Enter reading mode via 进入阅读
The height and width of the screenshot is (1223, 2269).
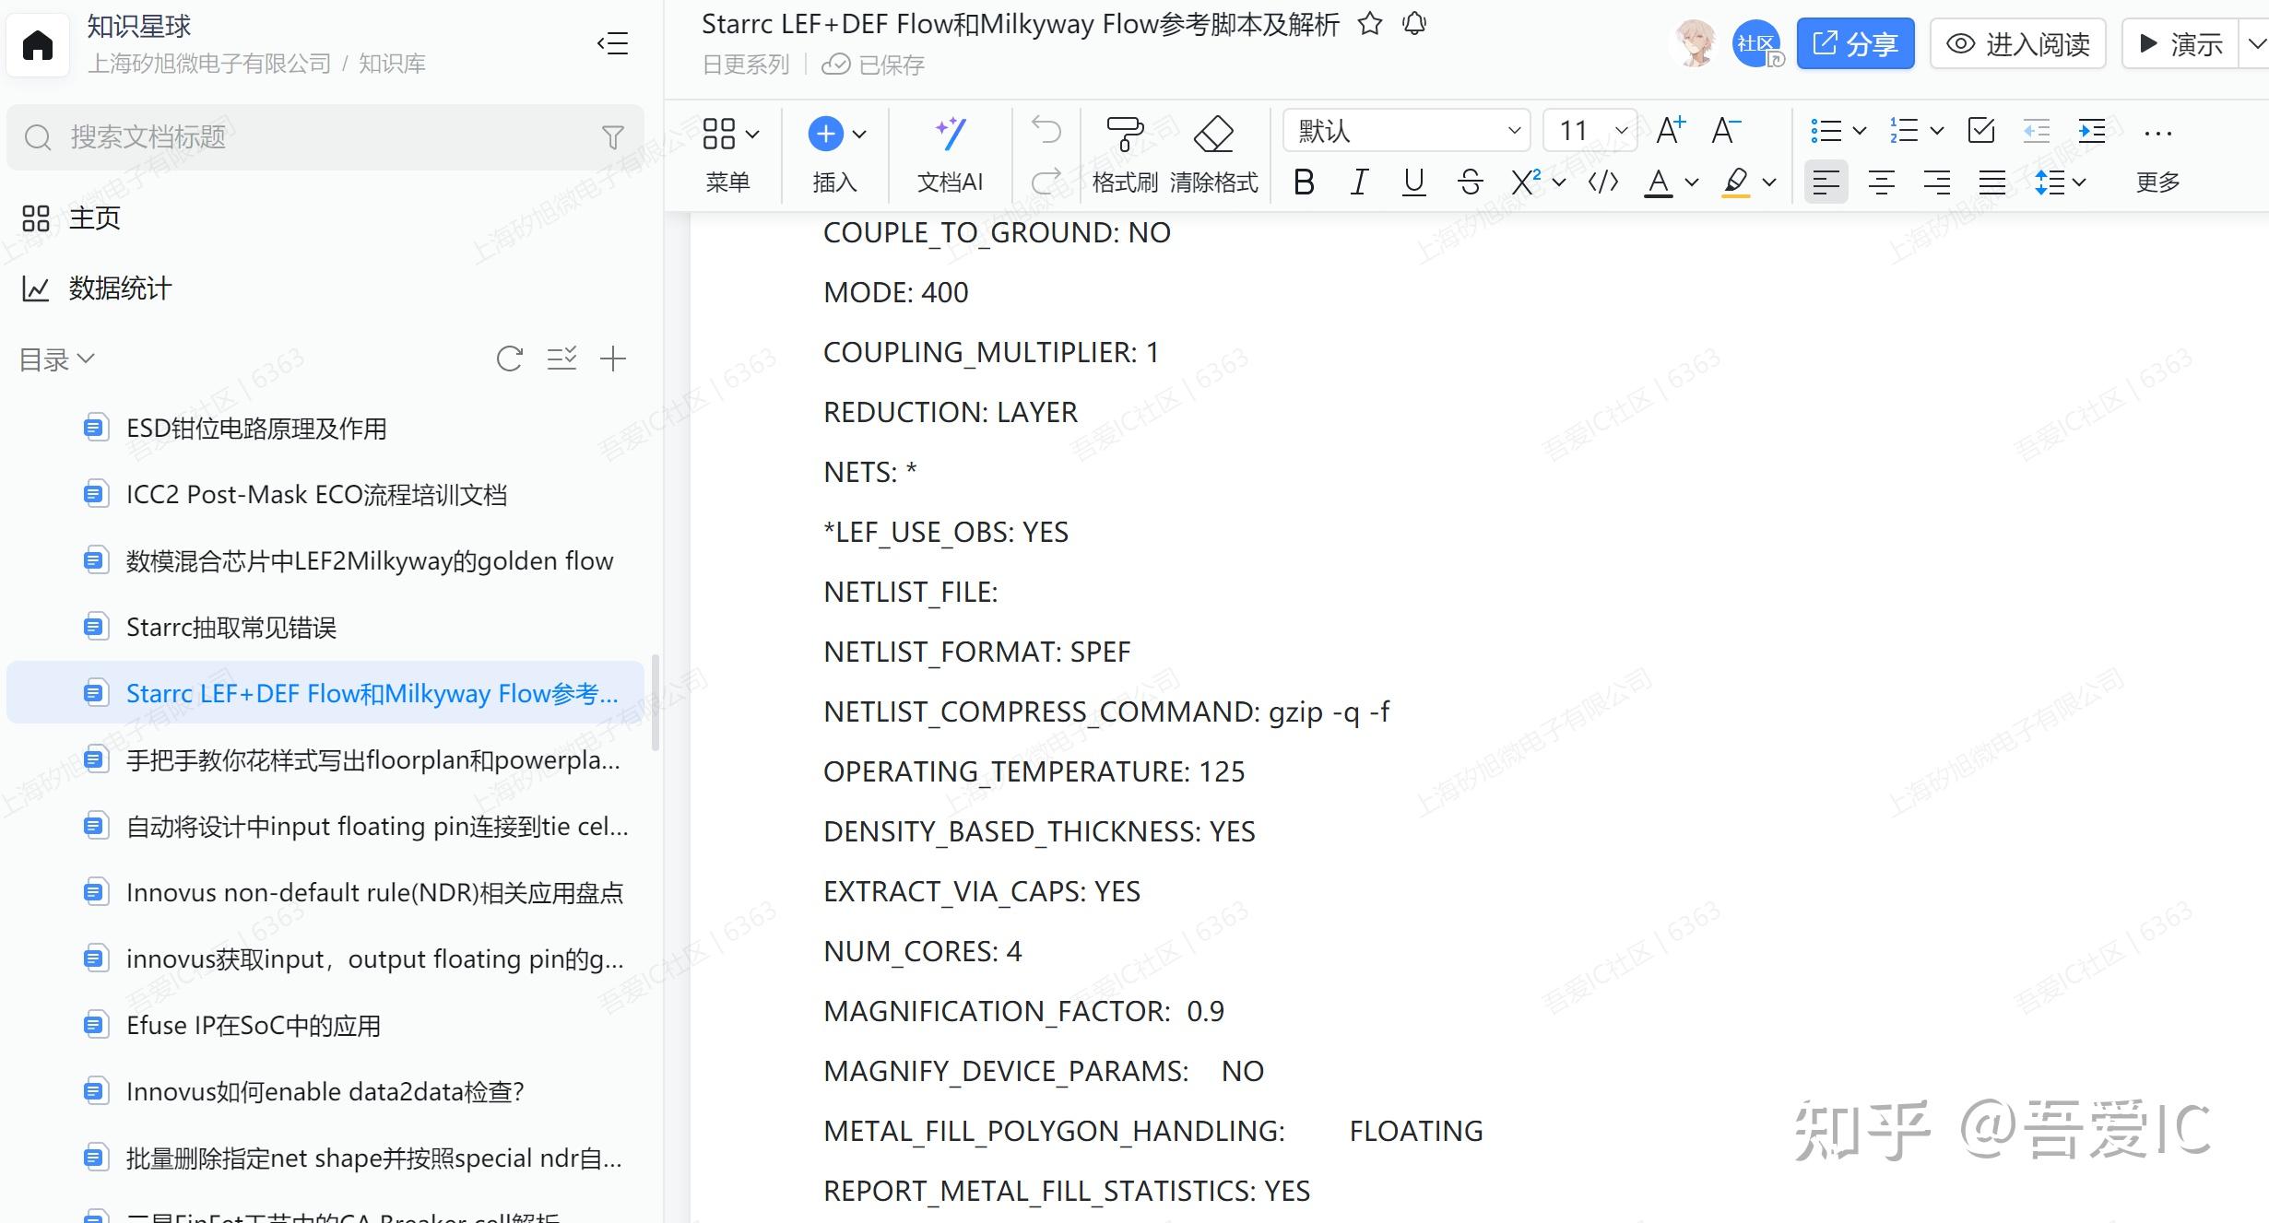pos(2017,44)
